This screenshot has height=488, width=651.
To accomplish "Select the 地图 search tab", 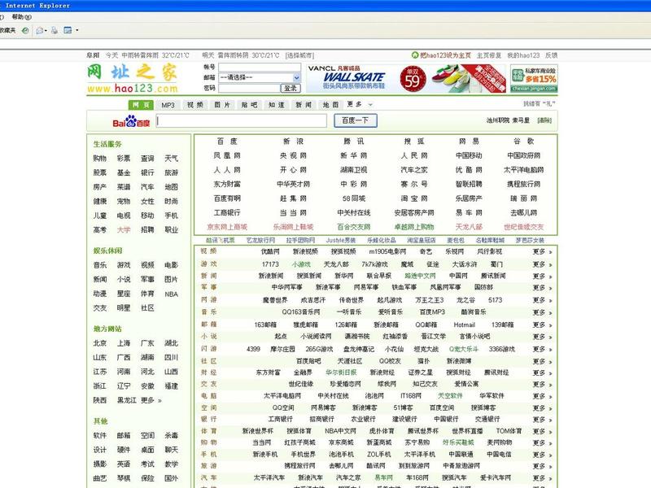I will click(x=331, y=105).
